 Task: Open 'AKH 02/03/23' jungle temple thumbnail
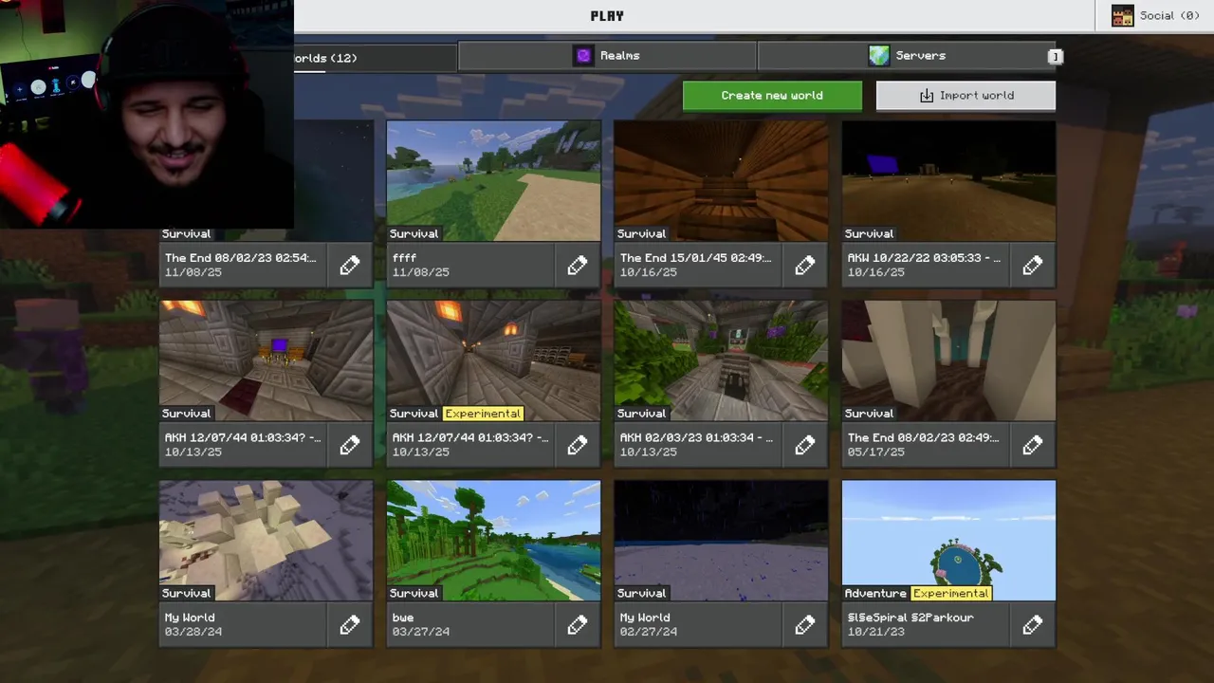[721, 360]
